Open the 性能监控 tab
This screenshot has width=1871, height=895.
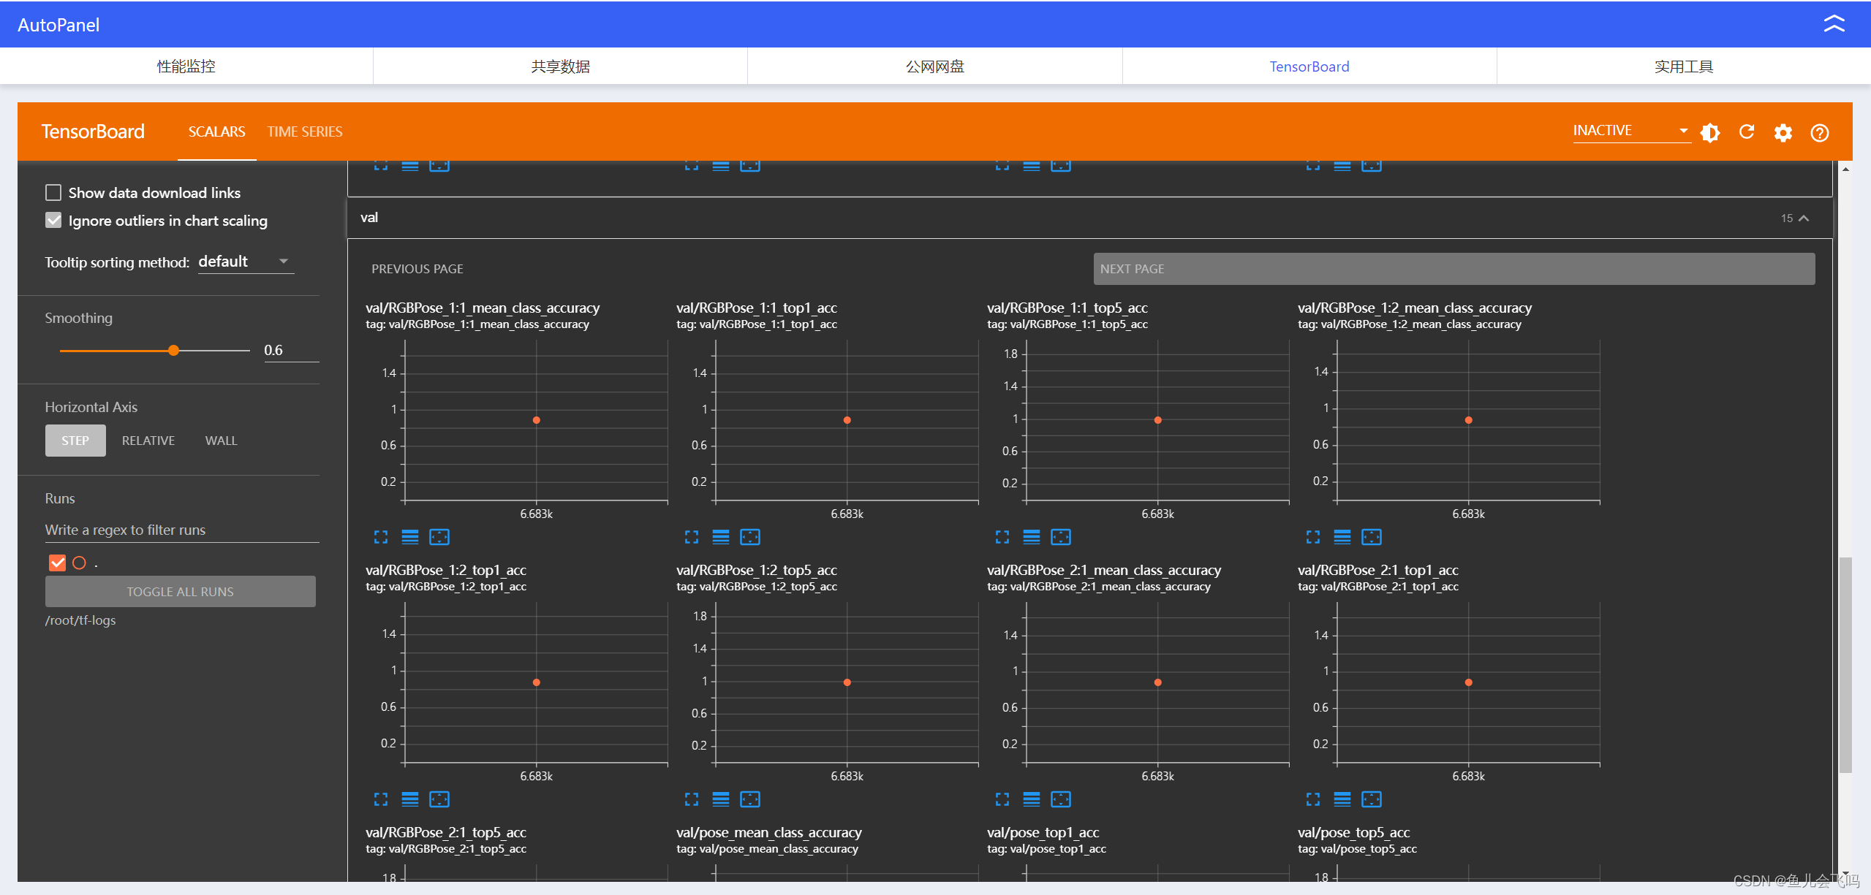coord(186,66)
